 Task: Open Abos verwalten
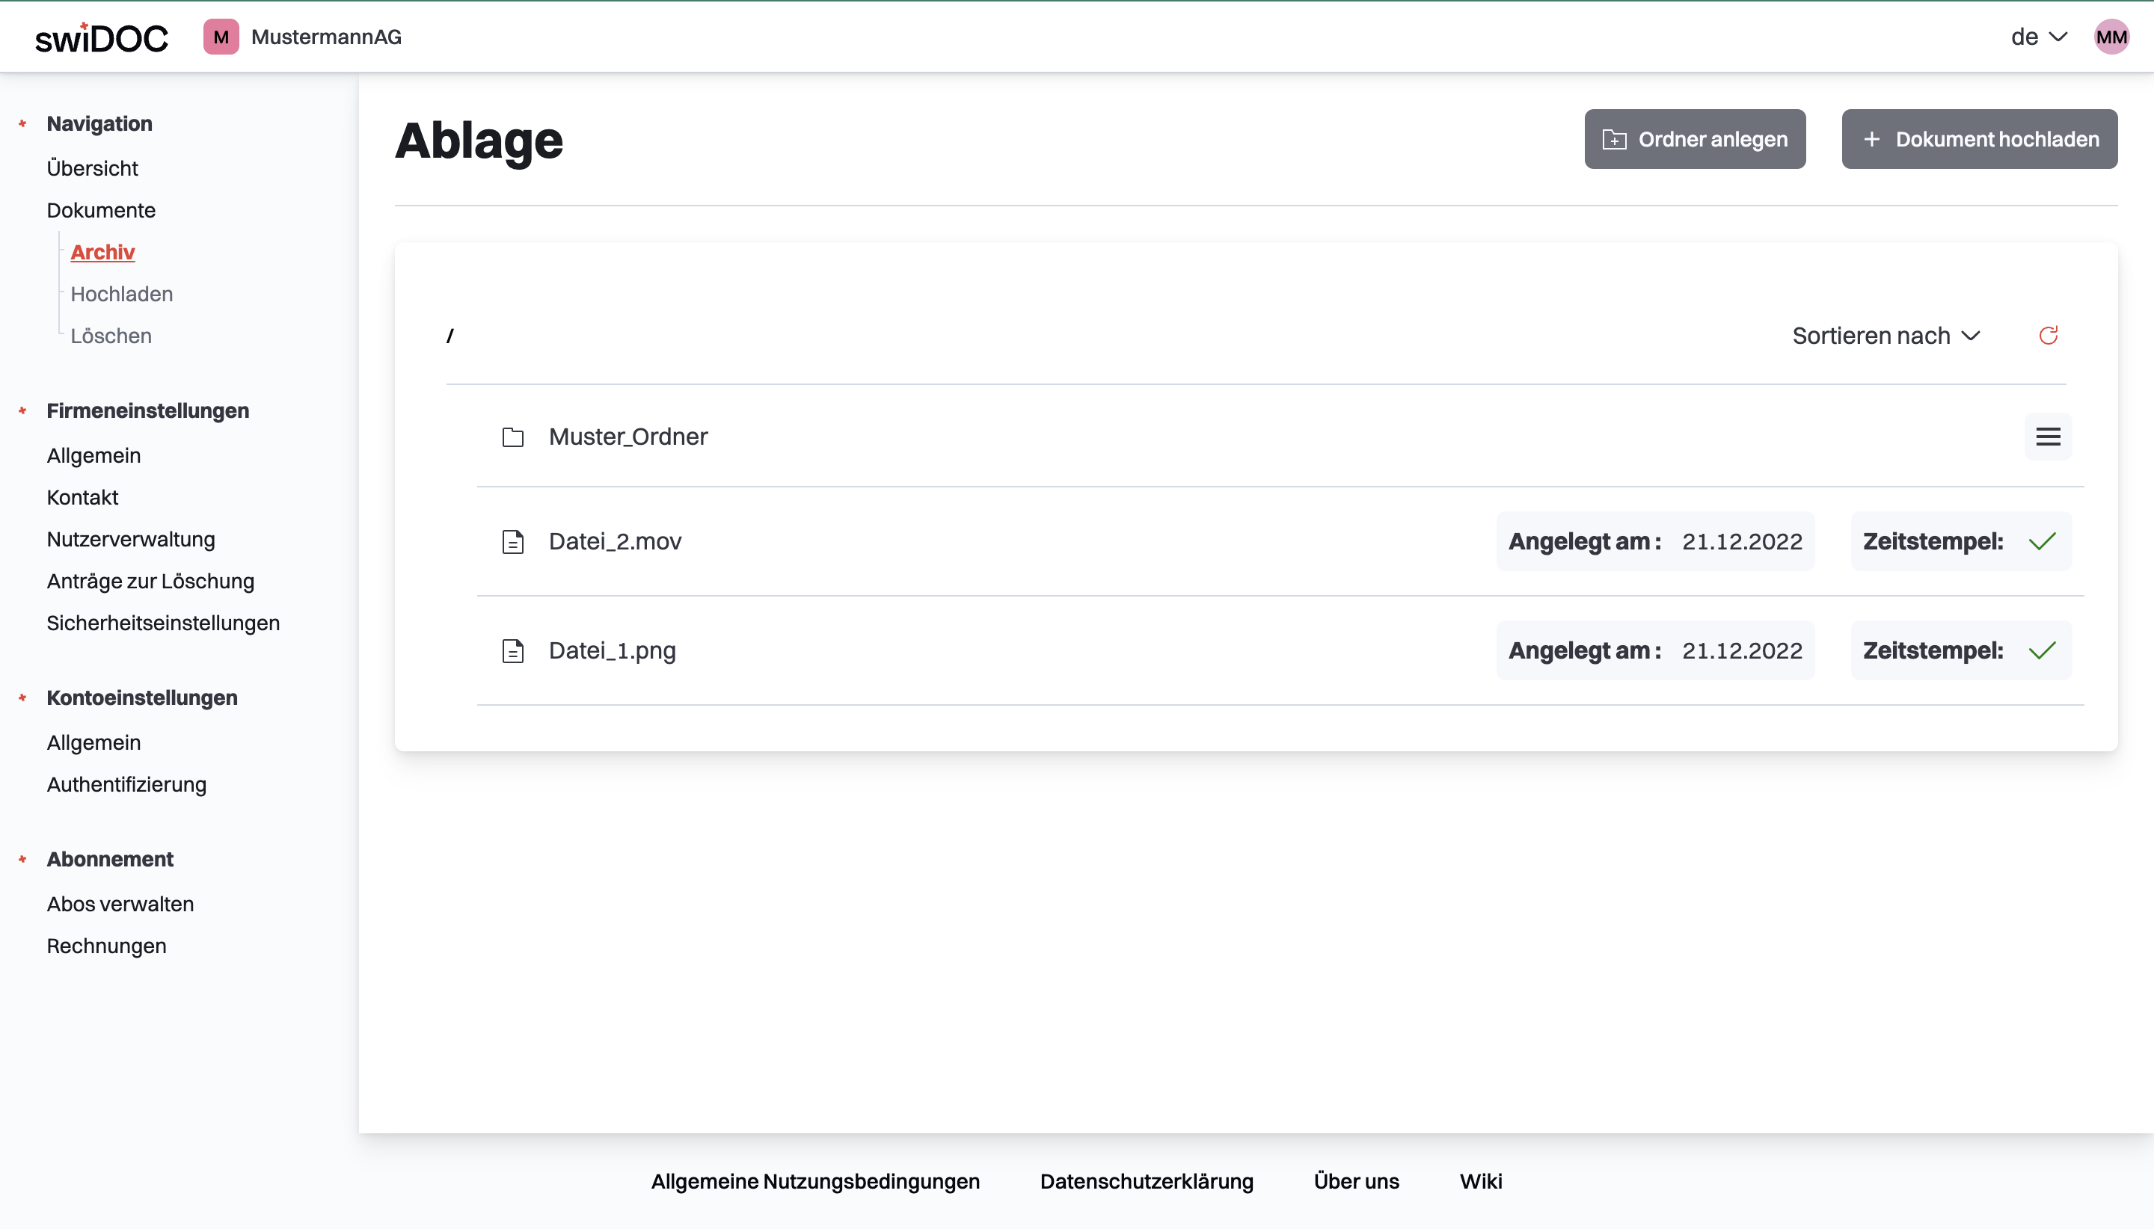(x=120, y=904)
